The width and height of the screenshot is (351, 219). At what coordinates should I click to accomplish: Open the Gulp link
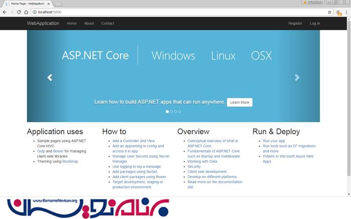tap(41, 151)
